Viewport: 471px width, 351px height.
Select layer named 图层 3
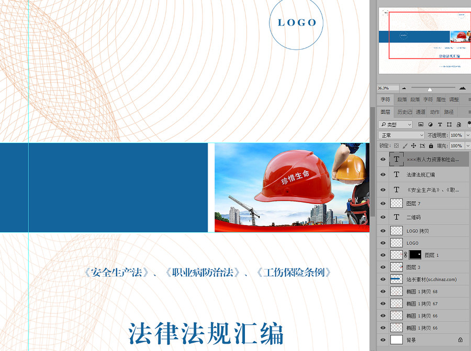coord(413,267)
